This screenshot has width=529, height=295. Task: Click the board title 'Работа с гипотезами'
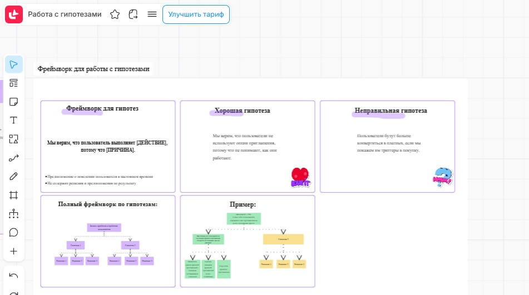point(65,14)
